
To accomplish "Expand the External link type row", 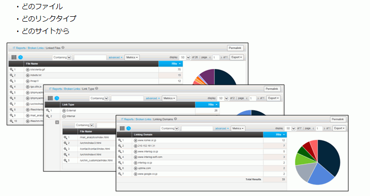I will point(64,110).
